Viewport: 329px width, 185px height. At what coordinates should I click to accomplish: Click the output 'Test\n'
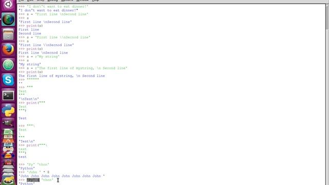[x=27, y=141]
